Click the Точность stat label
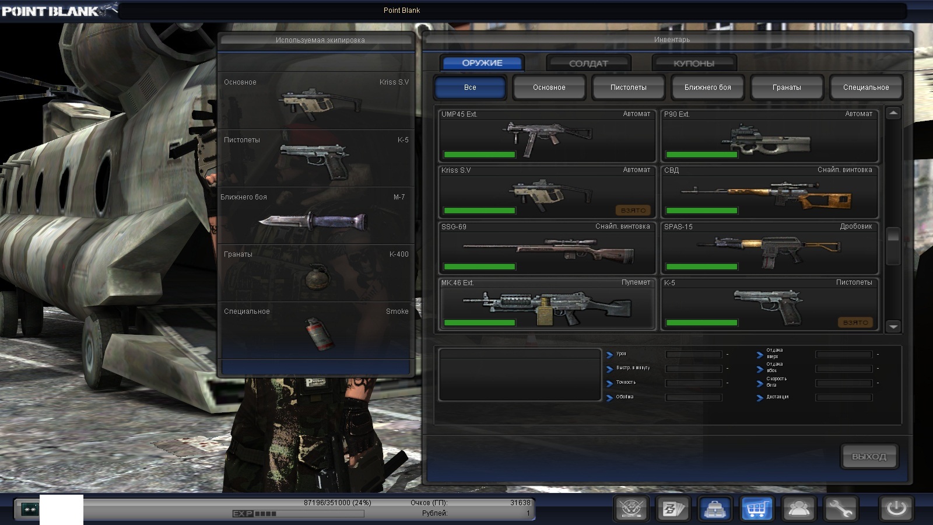933x525 pixels. [x=626, y=383]
